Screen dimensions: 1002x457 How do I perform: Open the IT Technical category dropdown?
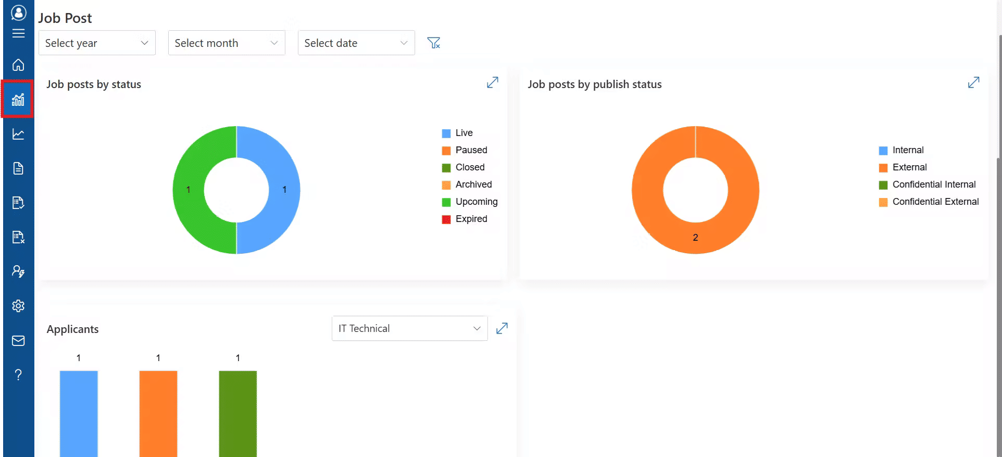(x=409, y=328)
